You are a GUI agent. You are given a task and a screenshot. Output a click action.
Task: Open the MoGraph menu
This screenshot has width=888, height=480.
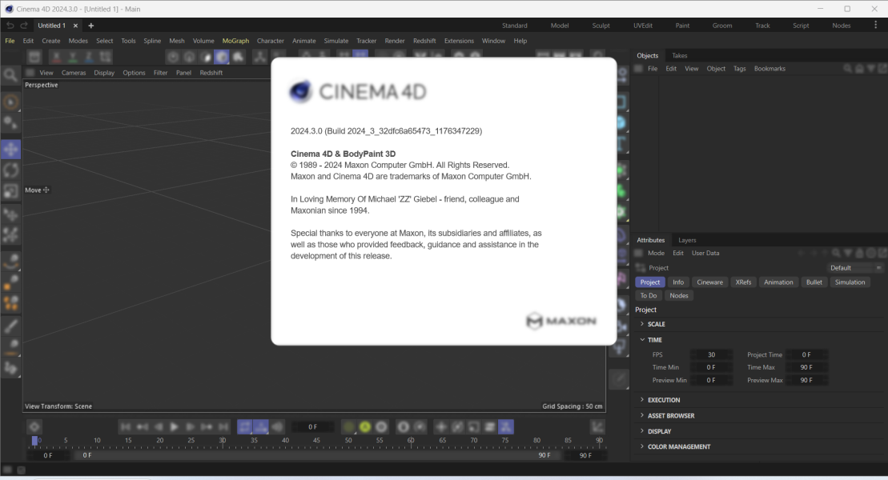pyautogui.click(x=235, y=41)
